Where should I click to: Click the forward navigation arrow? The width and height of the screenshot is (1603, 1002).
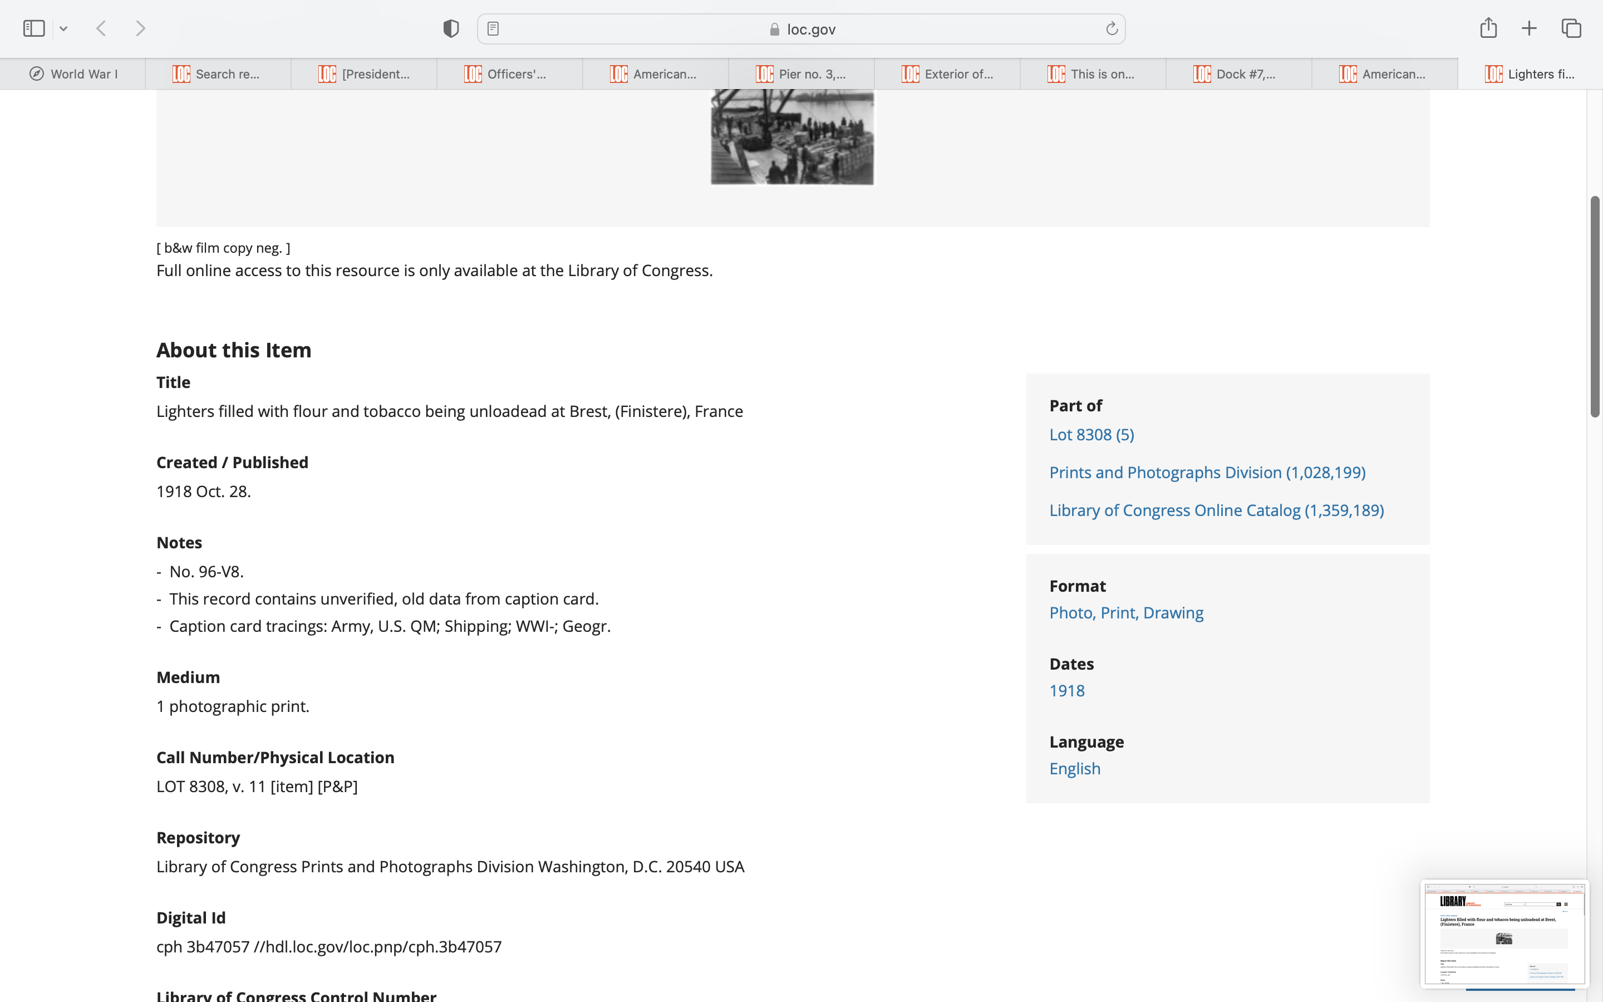pyautogui.click(x=140, y=28)
